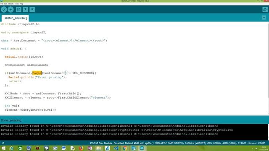
Task: Click the console output vertical scrollbar
Action: (268, 132)
